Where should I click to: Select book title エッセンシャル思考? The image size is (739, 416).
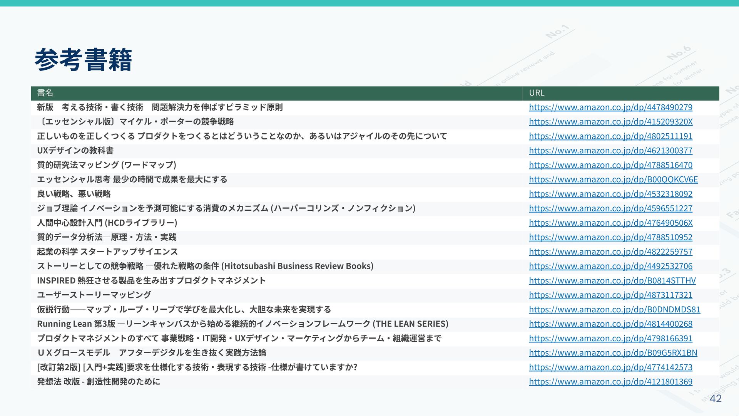pos(132,179)
